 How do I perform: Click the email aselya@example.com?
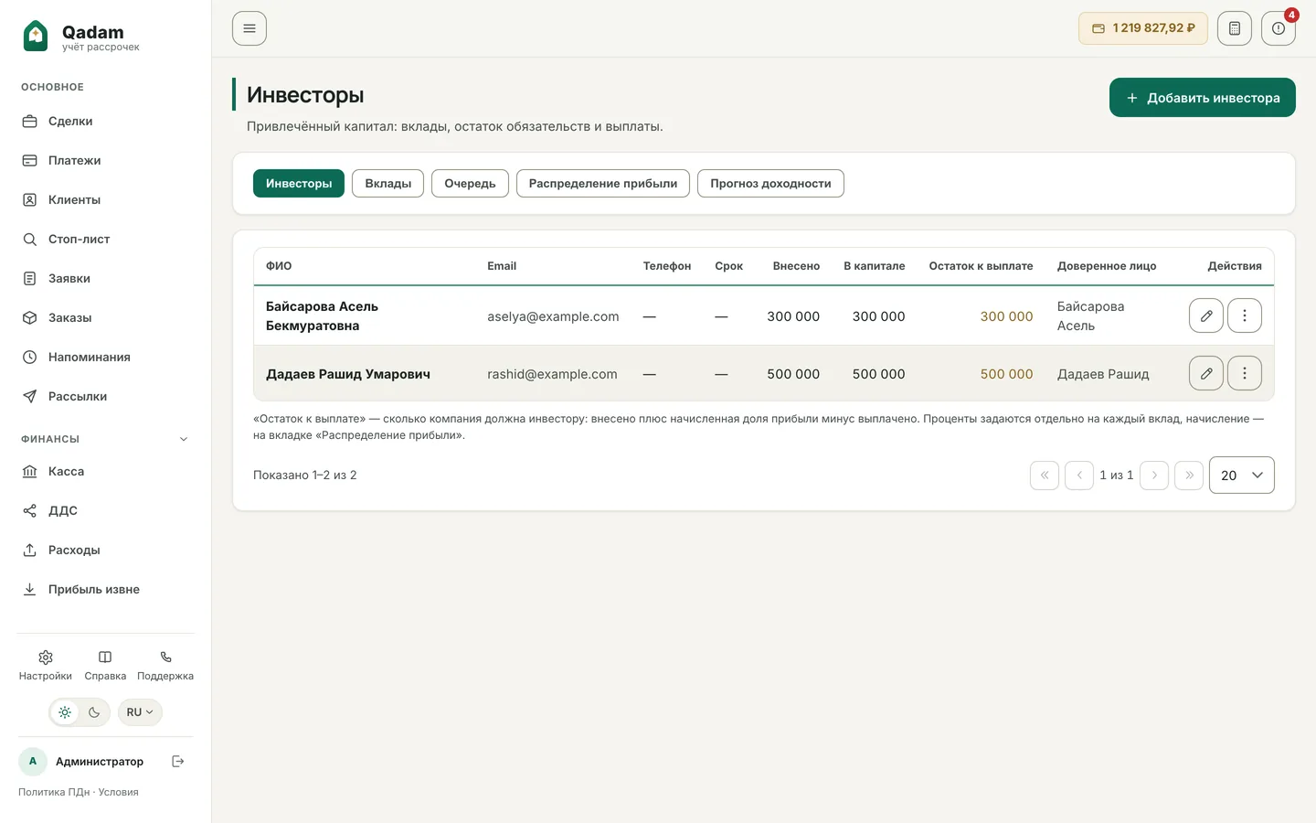click(x=553, y=316)
